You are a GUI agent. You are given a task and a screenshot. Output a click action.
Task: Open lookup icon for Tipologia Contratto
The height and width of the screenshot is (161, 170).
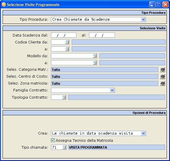coord(64,97)
